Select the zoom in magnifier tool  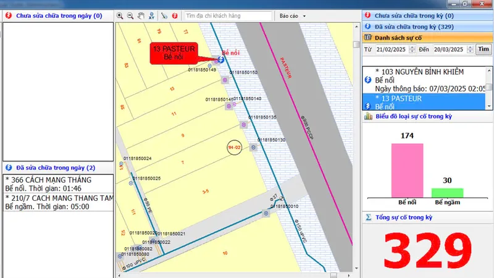click(120, 16)
